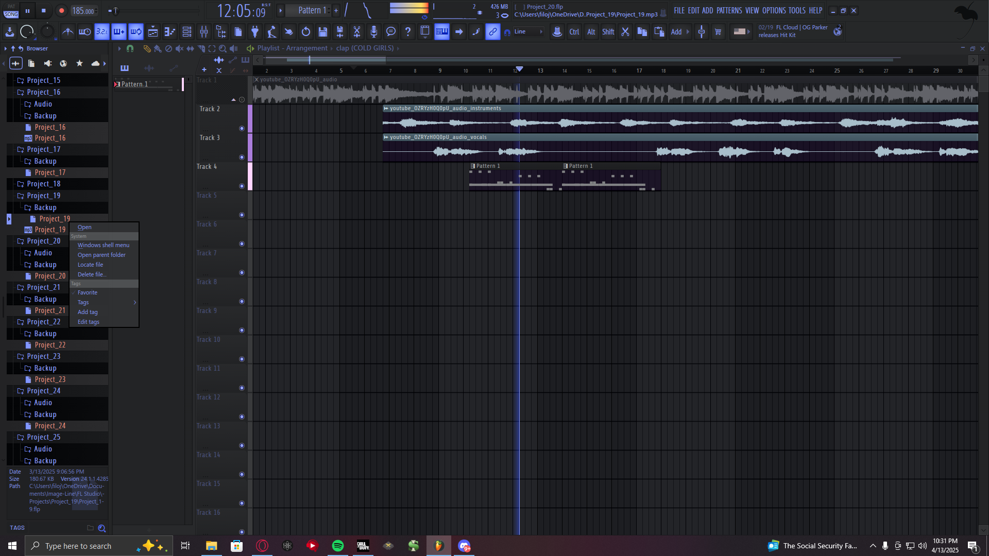Open Spotify from the taskbar
The width and height of the screenshot is (989, 556).
tap(338, 546)
